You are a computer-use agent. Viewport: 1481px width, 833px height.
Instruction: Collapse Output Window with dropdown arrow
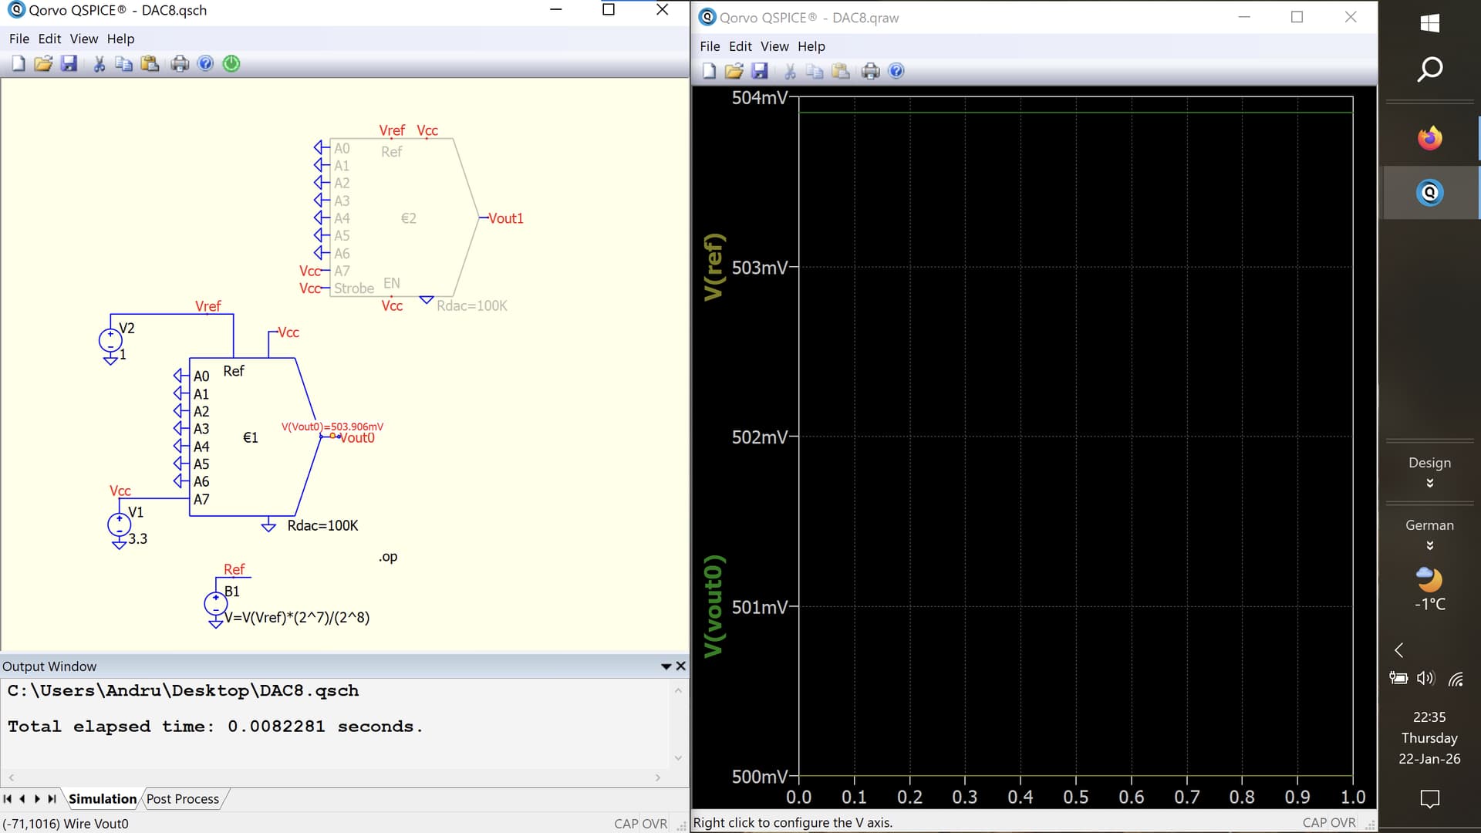(666, 666)
